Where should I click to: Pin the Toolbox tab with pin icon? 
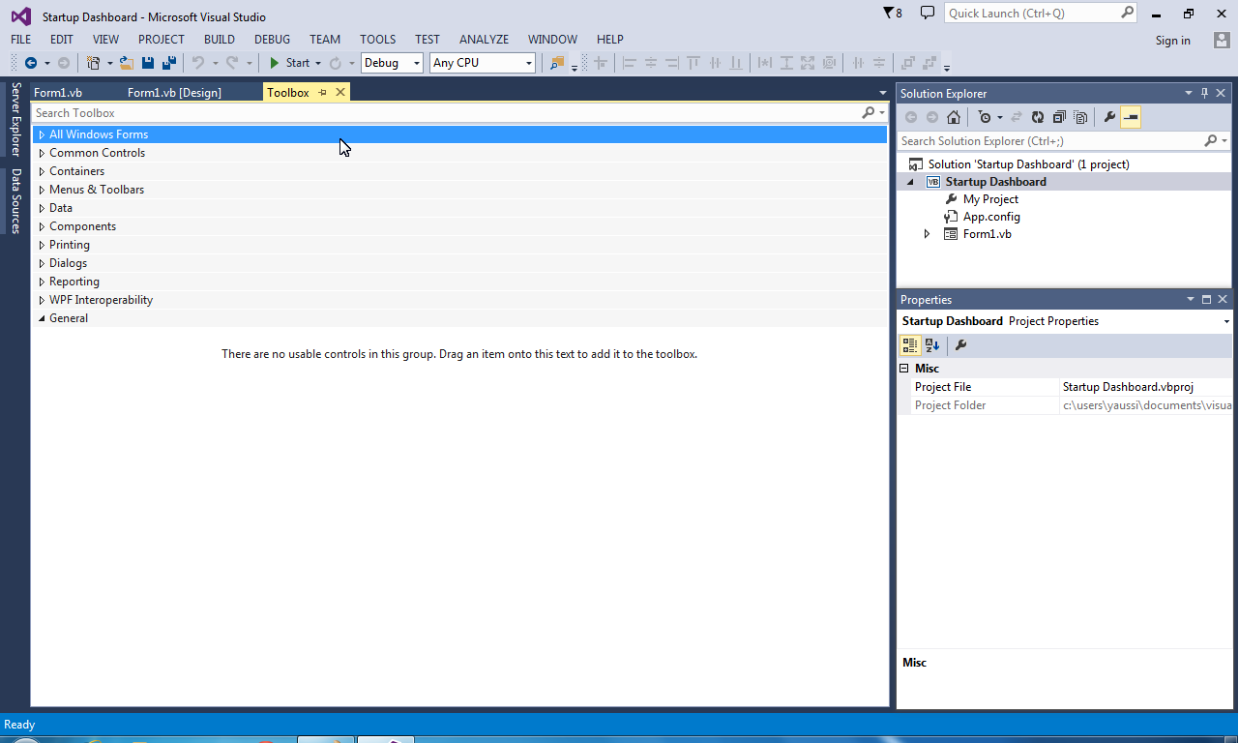(x=323, y=93)
